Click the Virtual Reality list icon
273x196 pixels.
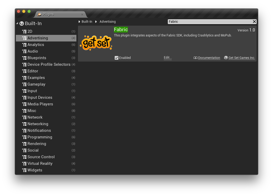[24, 164]
